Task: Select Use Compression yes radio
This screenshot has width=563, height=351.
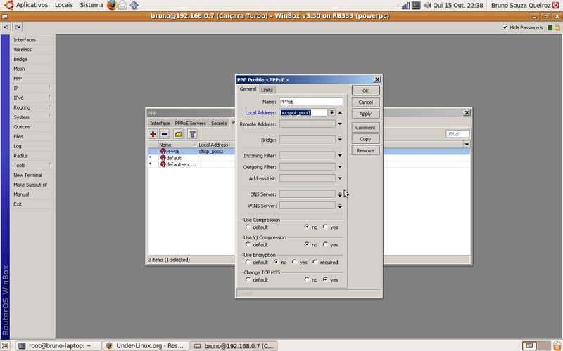Action: tap(325, 227)
